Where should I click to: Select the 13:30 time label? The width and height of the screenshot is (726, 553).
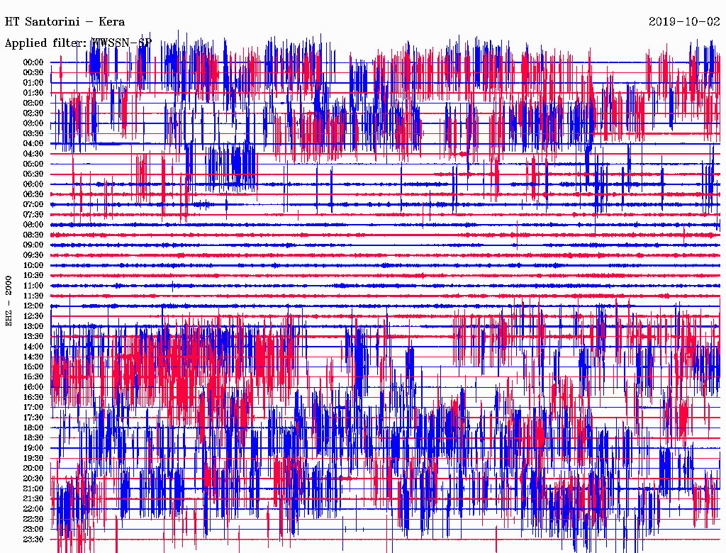(33, 337)
